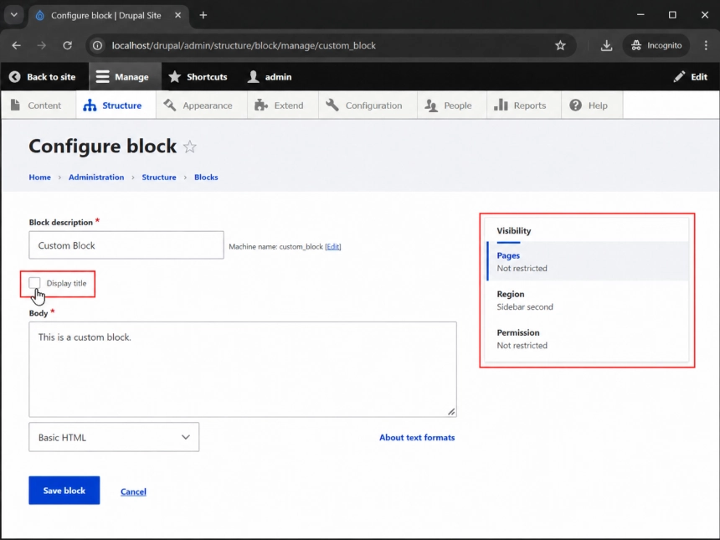
Task: Select the Configure block browser tab
Action: pyautogui.click(x=109, y=15)
